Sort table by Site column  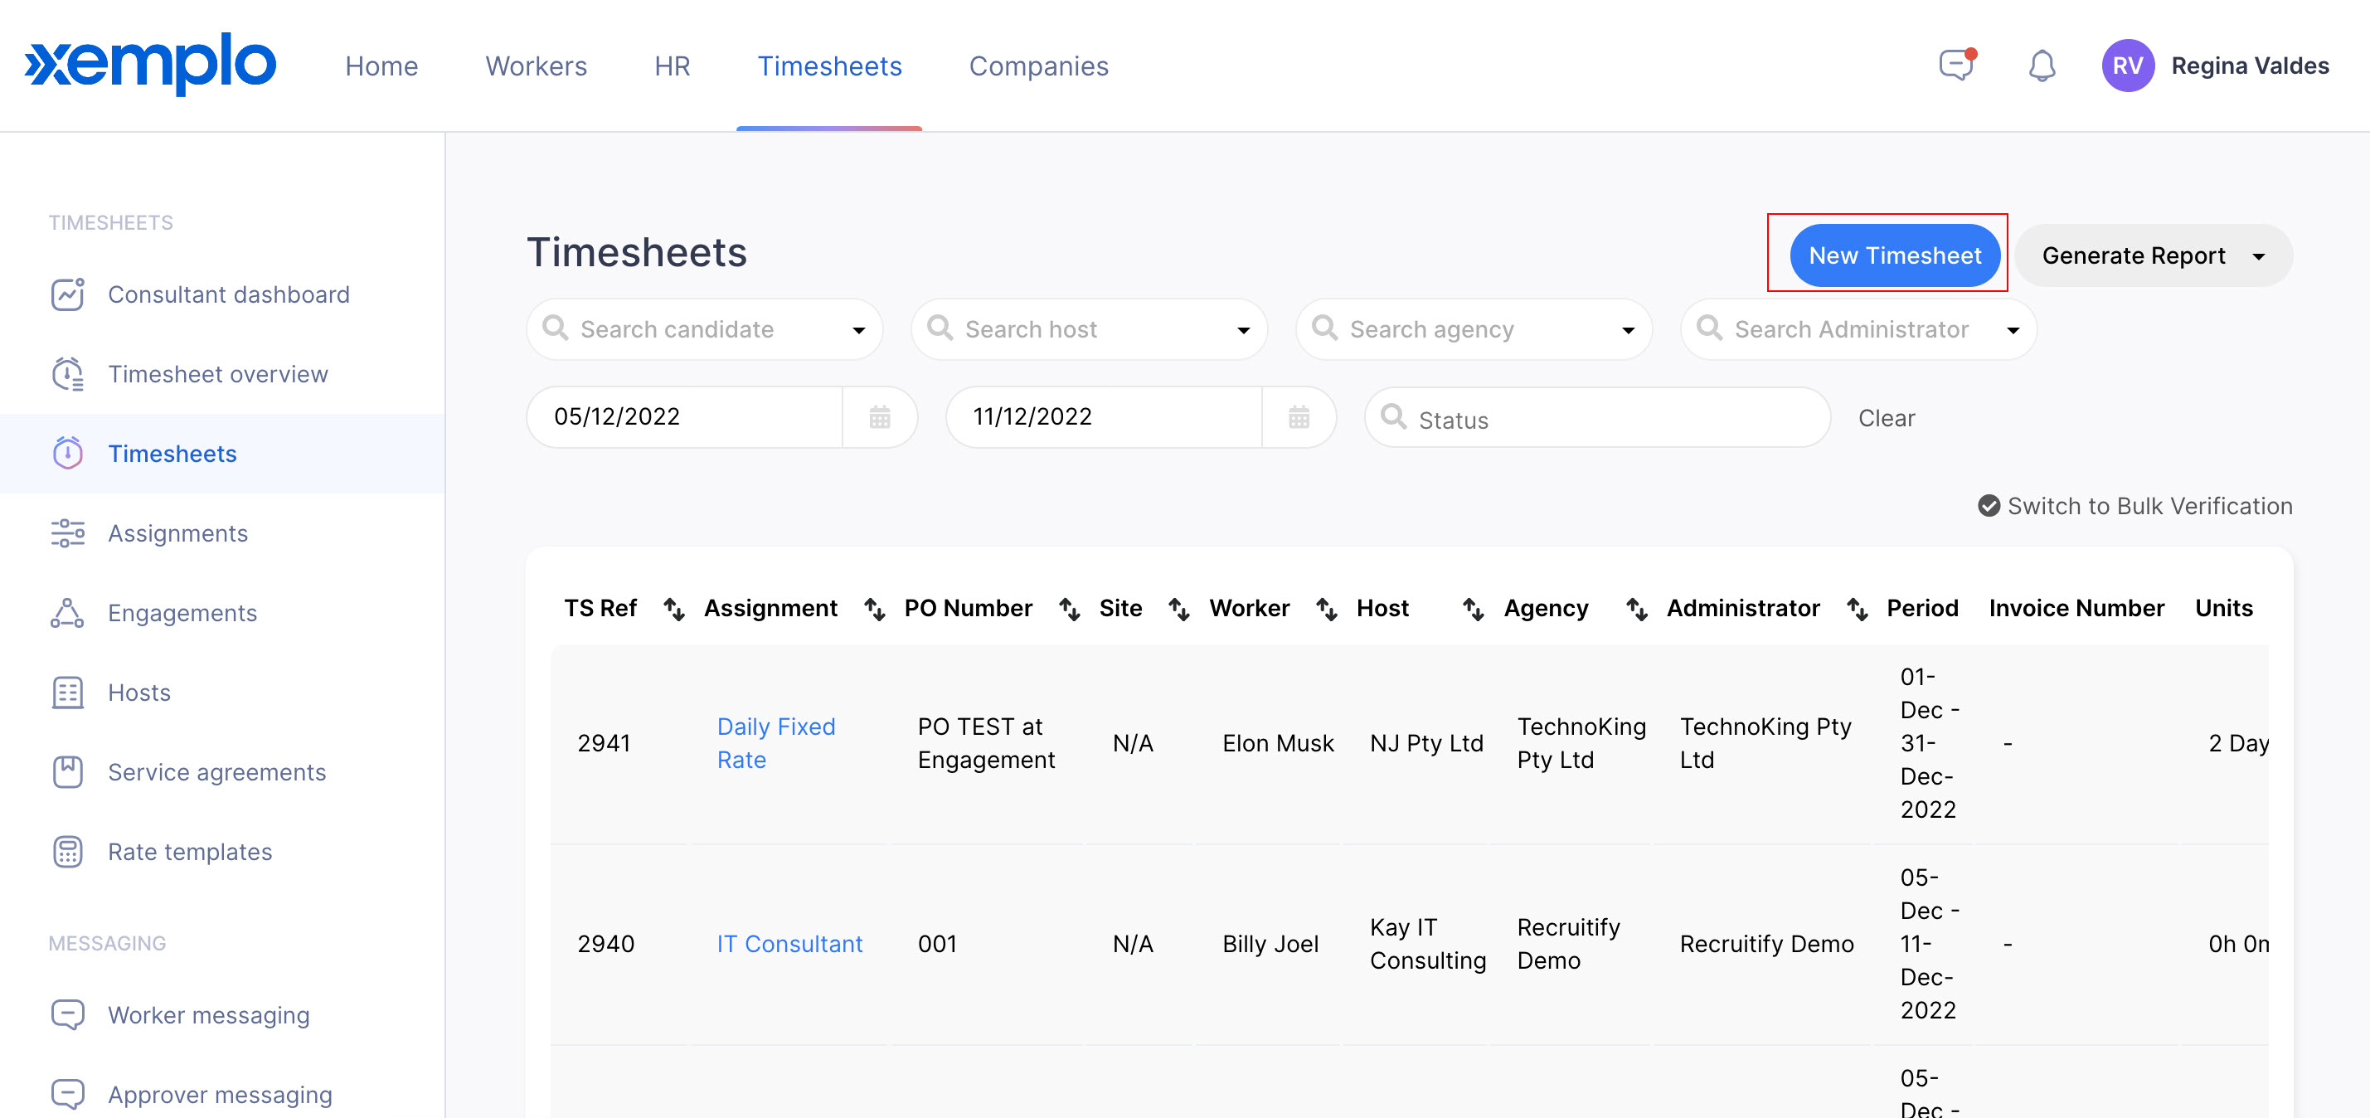(x=1178, y=609)
